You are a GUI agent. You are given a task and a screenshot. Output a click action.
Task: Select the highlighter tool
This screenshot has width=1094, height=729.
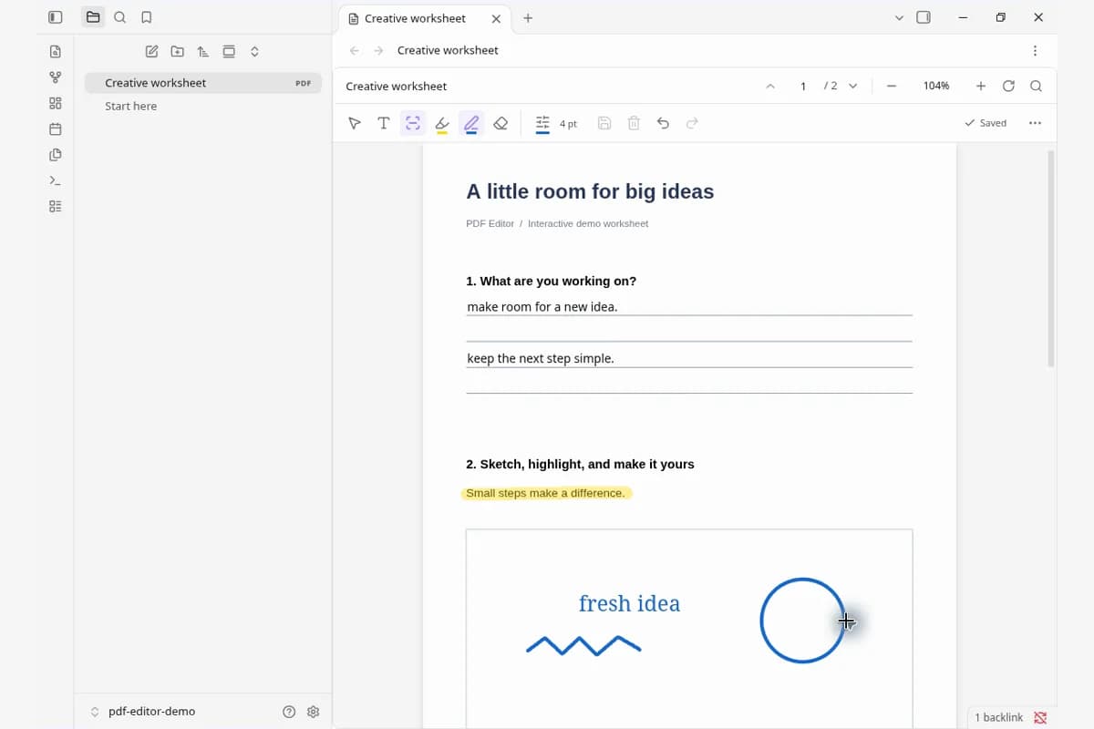[x=442, y=123]
